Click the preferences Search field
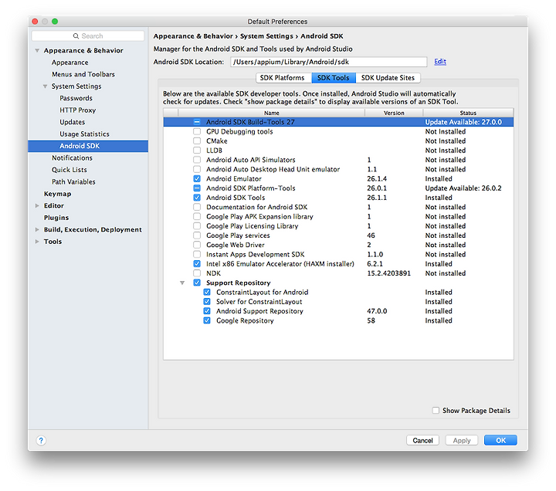The height and width of the screenshot is (491, 556). [88, 36]
